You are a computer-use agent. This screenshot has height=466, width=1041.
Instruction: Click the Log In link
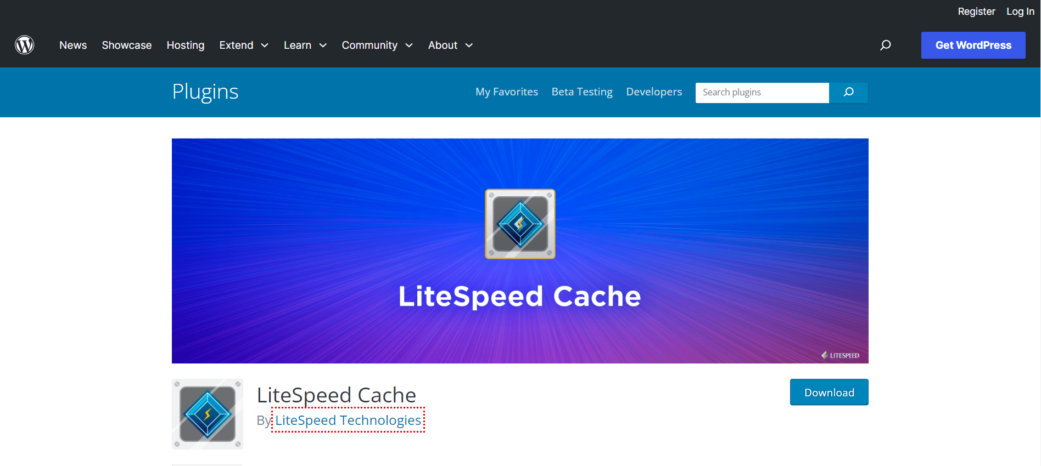tap(1020, 12)
